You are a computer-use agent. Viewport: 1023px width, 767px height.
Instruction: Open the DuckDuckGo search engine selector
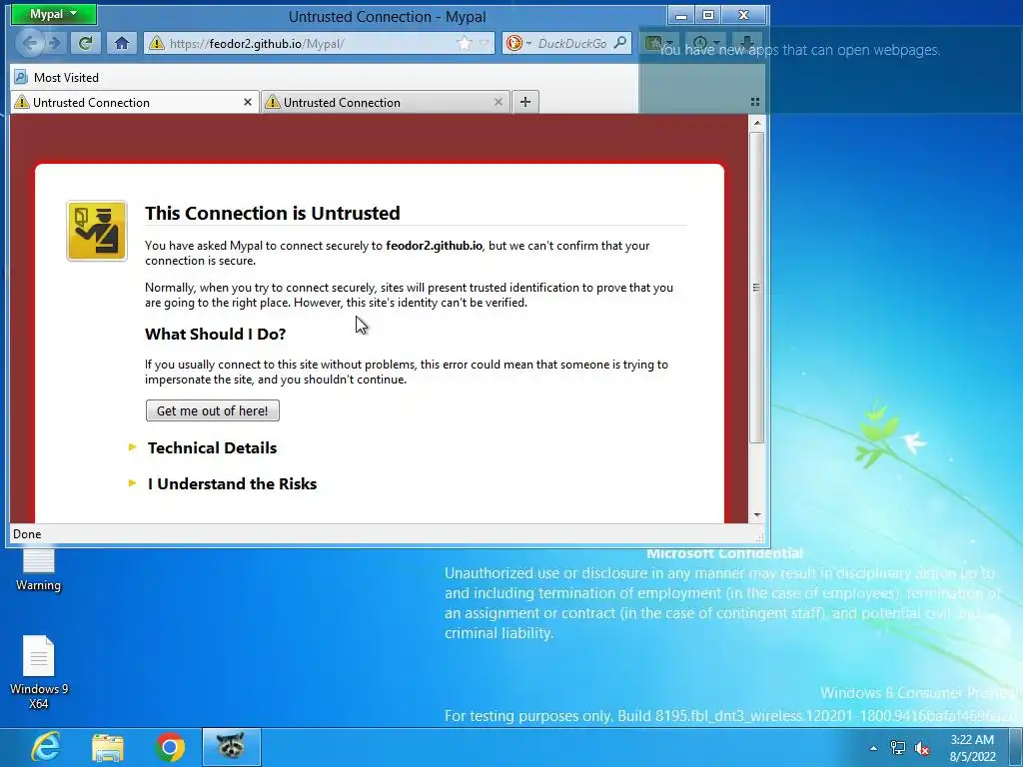click(x=519, y=43)
